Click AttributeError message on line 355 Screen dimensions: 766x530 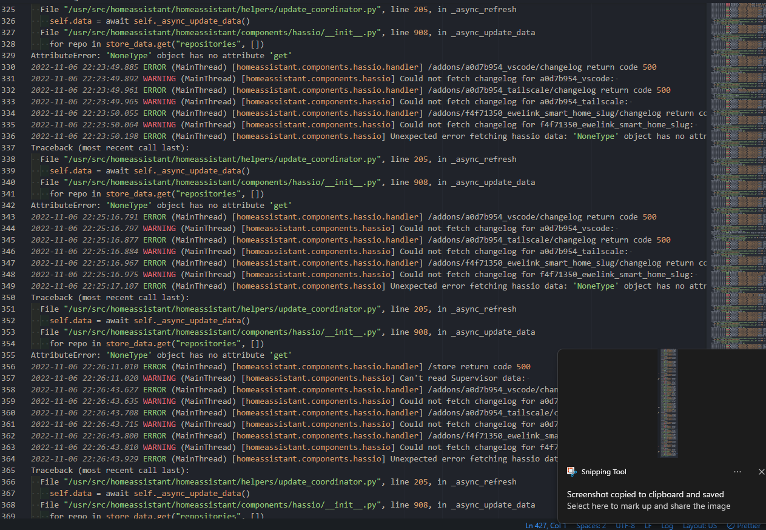click(x=161, y=355)
